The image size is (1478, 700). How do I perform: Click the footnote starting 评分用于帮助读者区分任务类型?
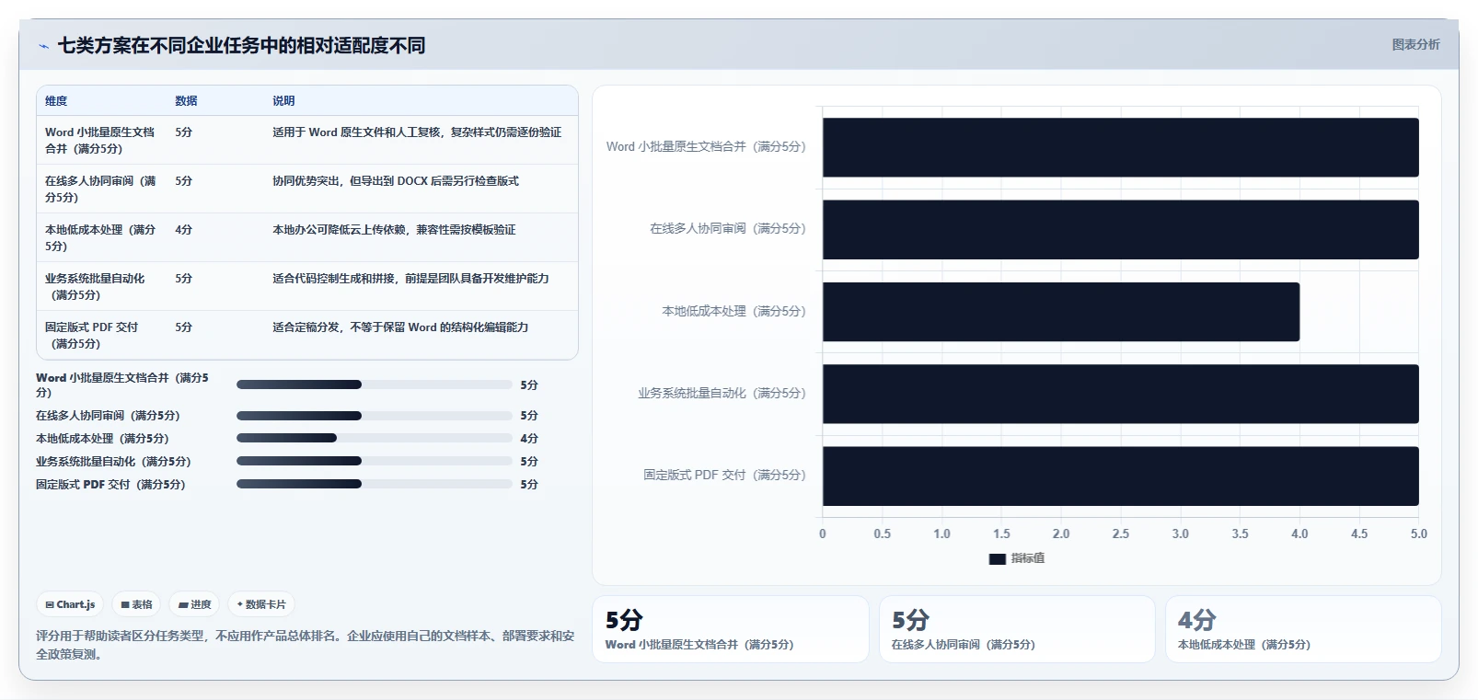[x=305, y=645]
